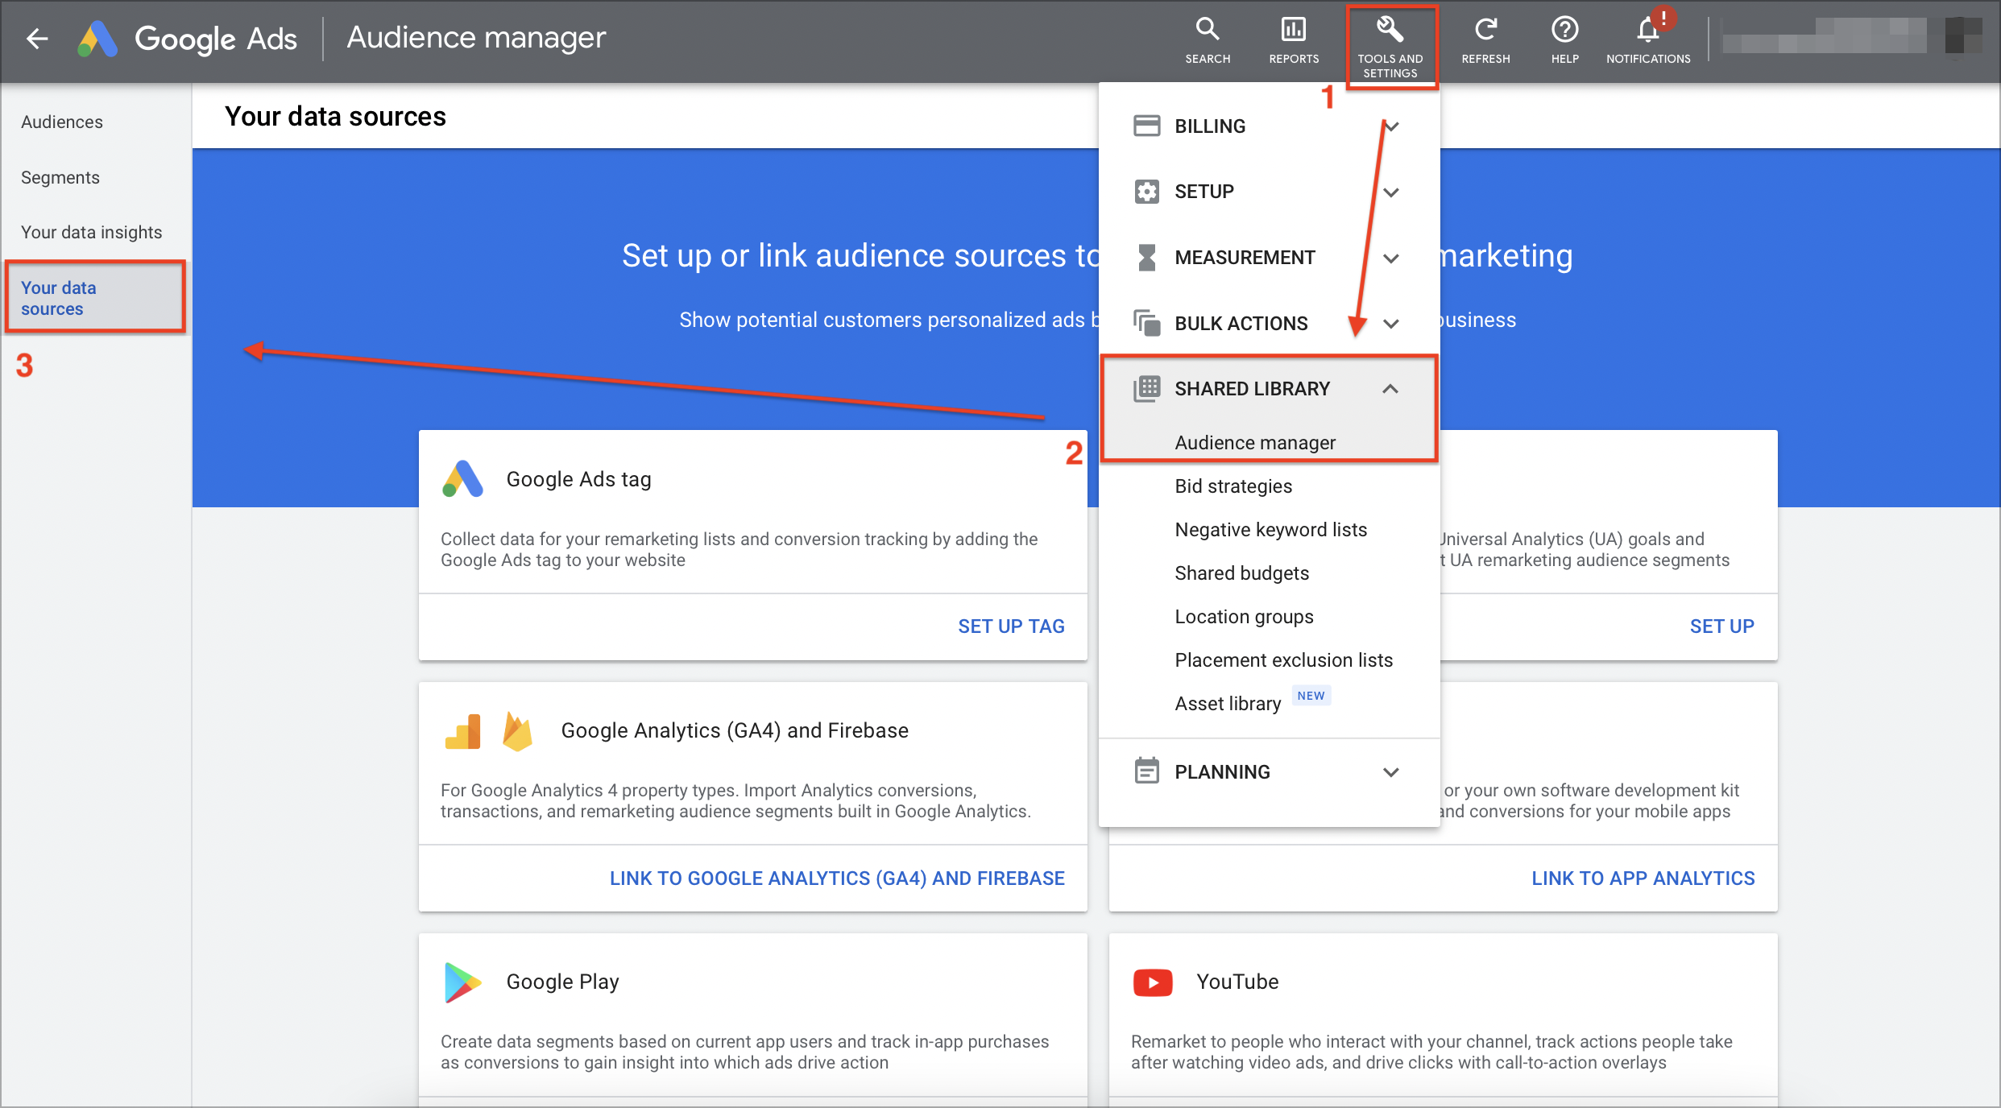Click the YouTube play logo icon
Image resolution: width=2001 pixels, height=1108 pixels.
point(1153,982)
